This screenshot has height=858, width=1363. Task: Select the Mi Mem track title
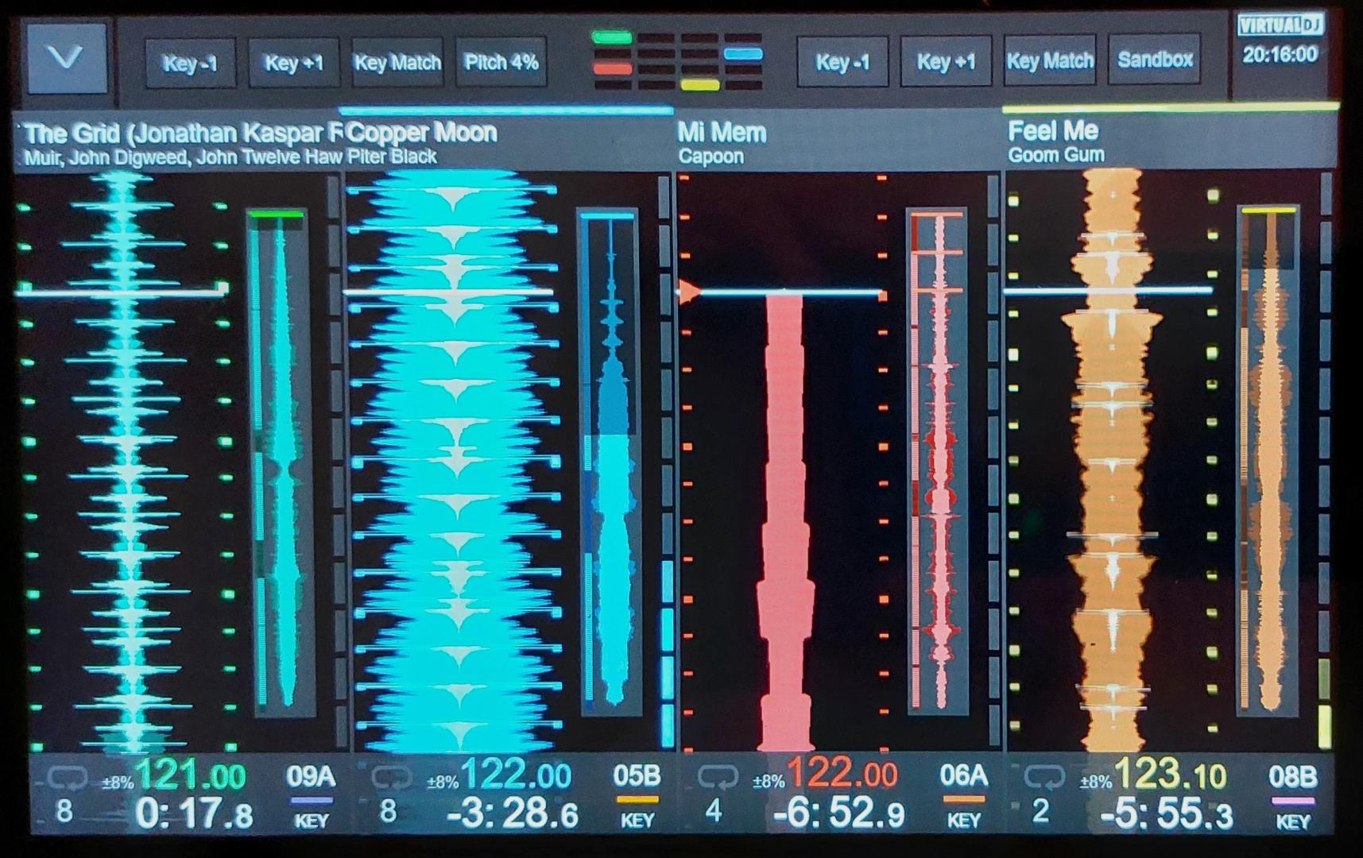722,132
